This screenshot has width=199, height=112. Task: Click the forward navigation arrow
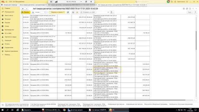coord(26,9)
